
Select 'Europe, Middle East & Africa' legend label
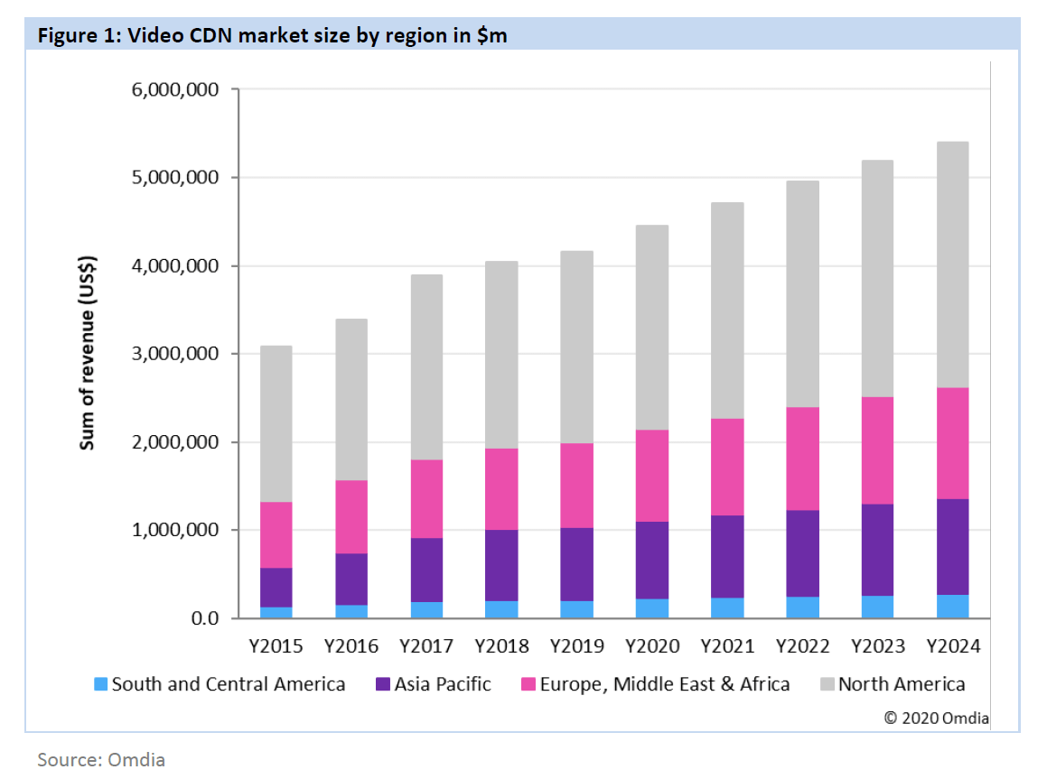tap(664, 684)
